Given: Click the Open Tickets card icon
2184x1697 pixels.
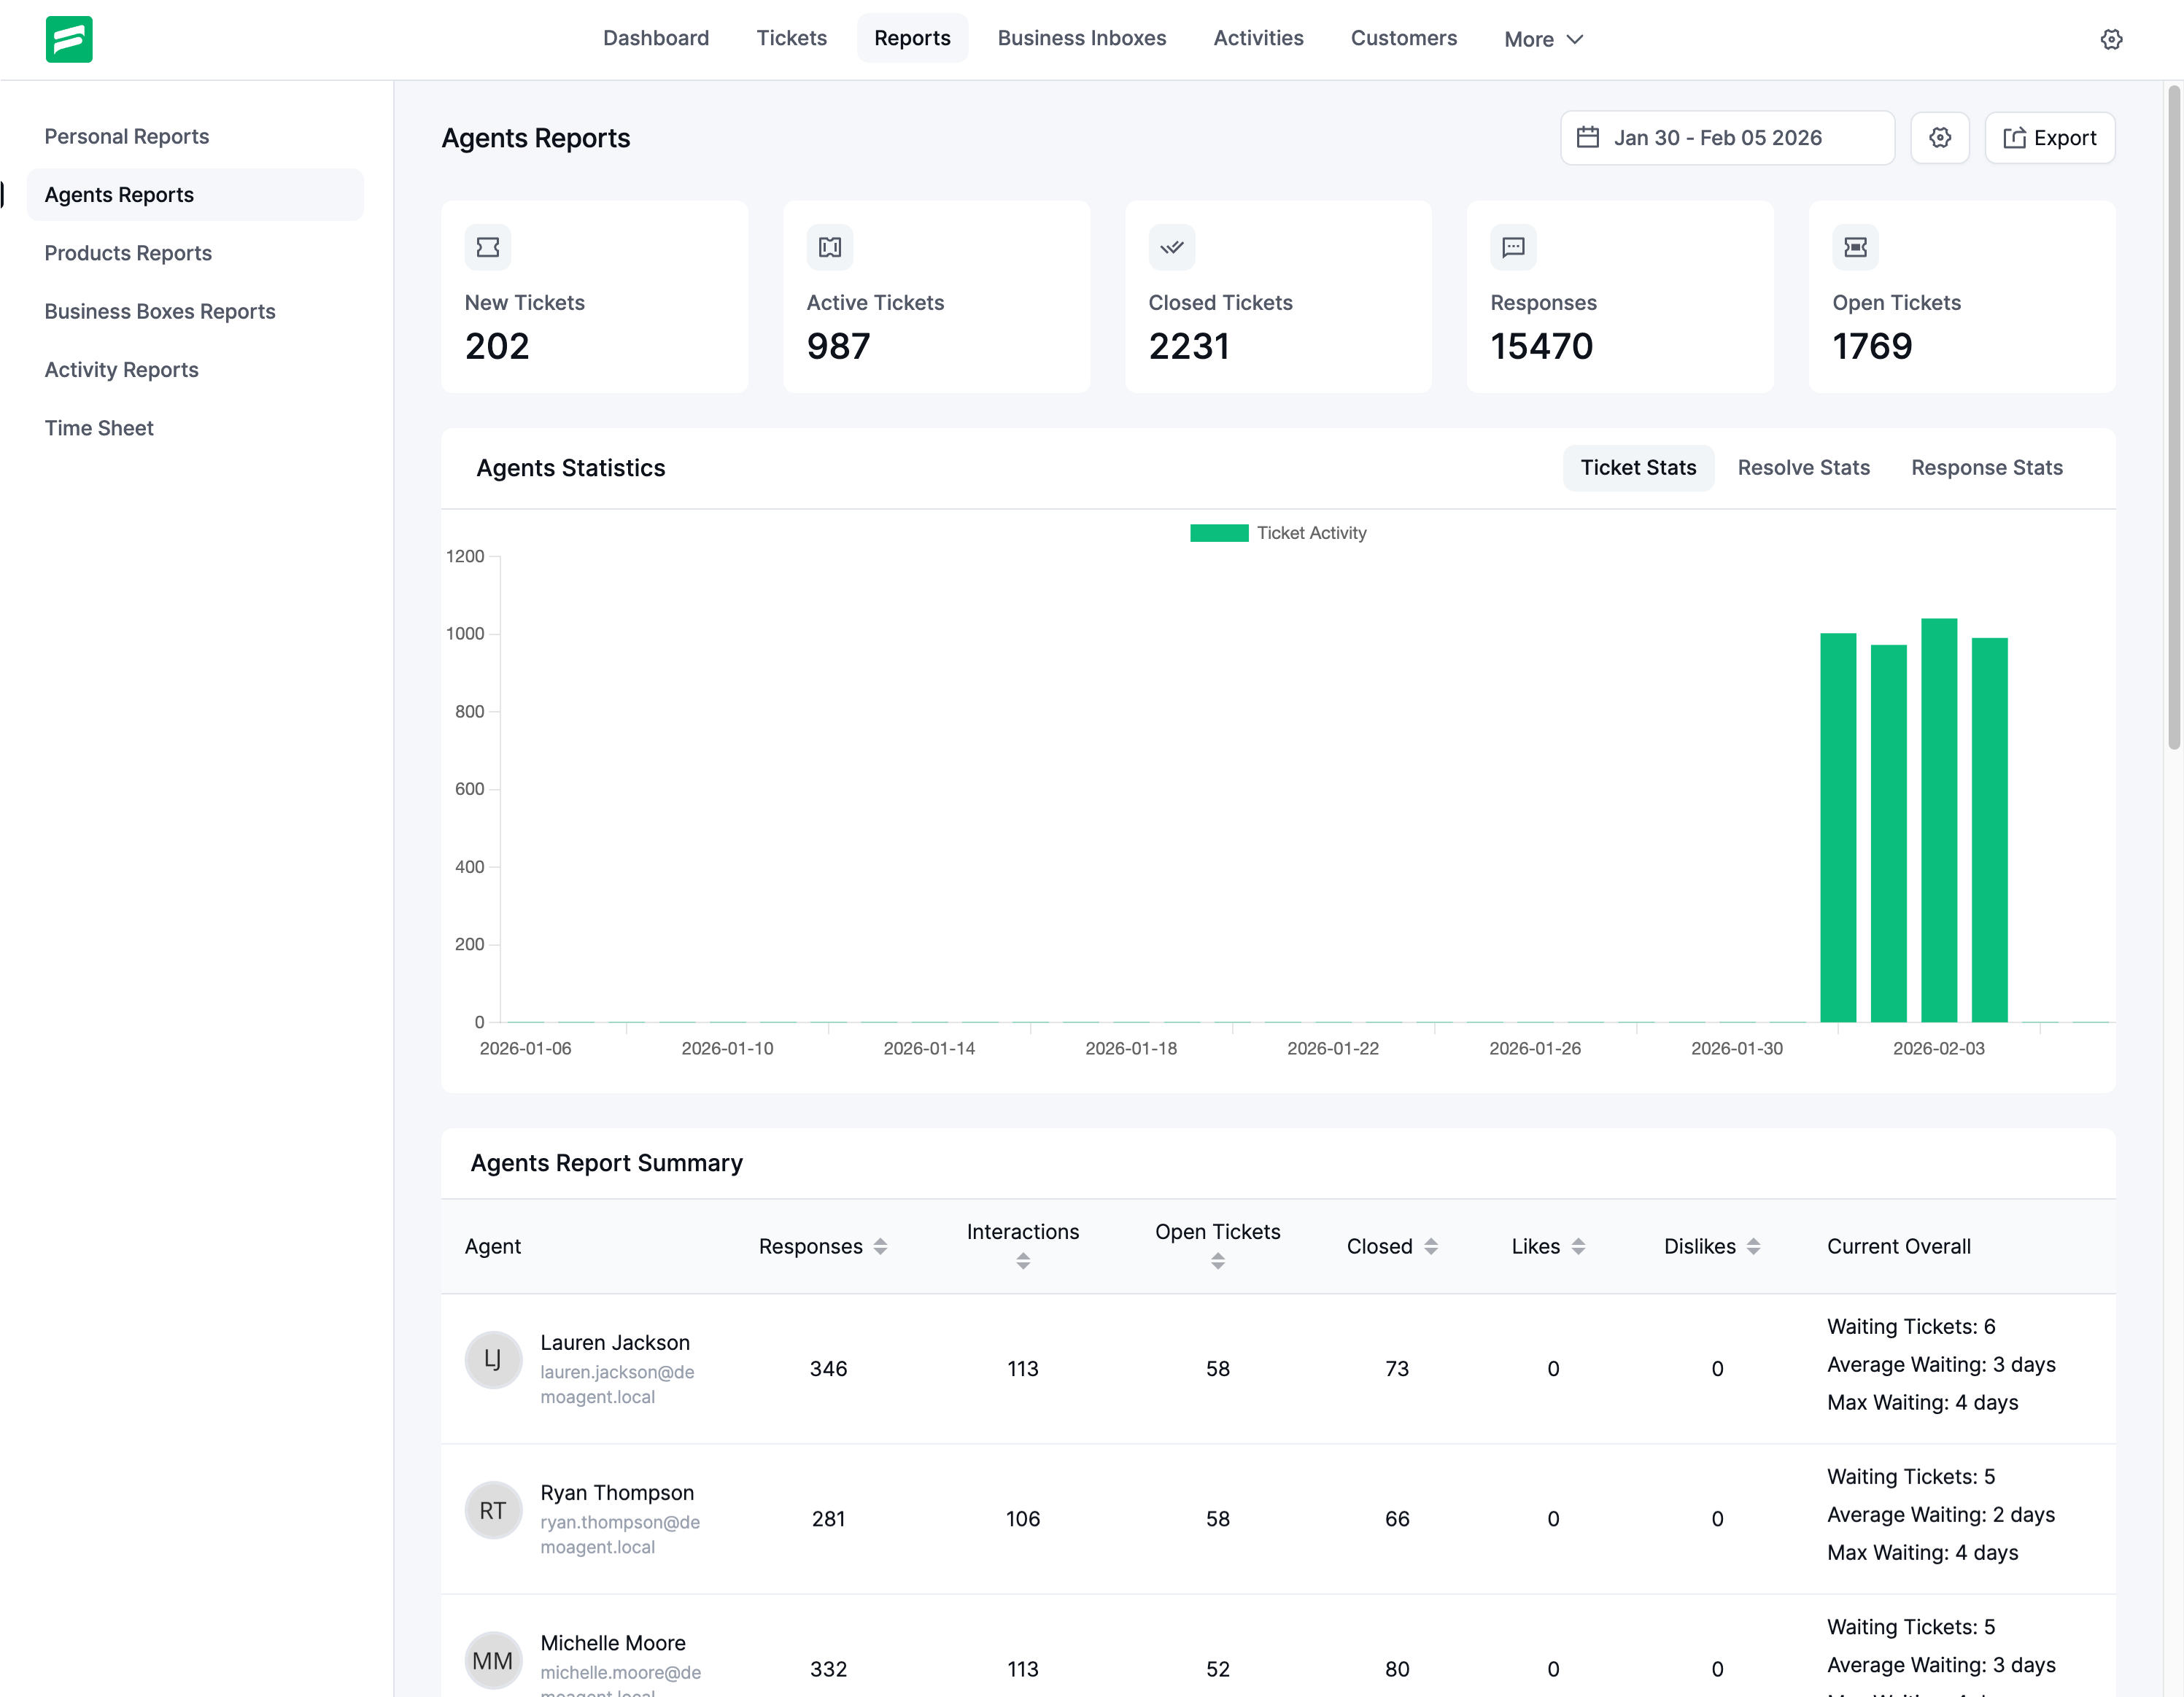Looking at the screenshot, I should pyautogui.click(x=1855, y=247).
